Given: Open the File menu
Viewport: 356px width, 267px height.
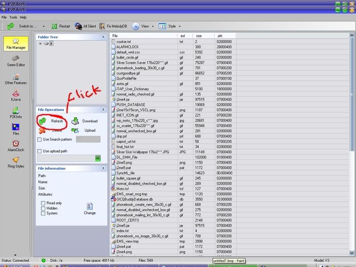Looking at the screenshot, I should click(x=4, y=17).
